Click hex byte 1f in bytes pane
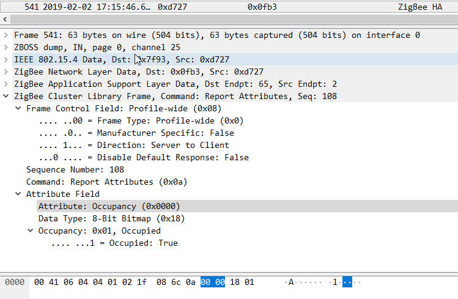The width and height of the screenshot is (458, 299). pos(142,282)
